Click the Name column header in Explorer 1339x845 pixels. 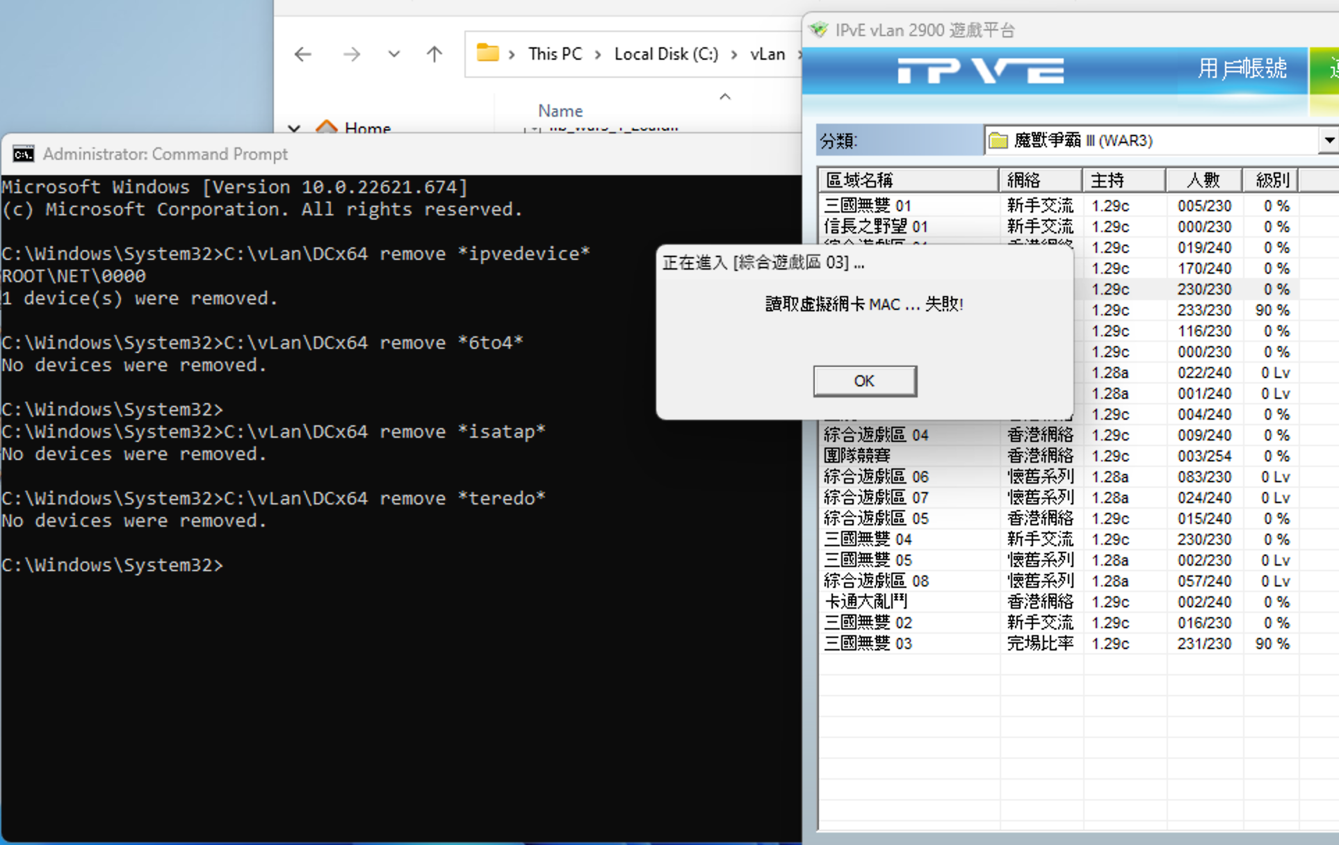point(560,111)
